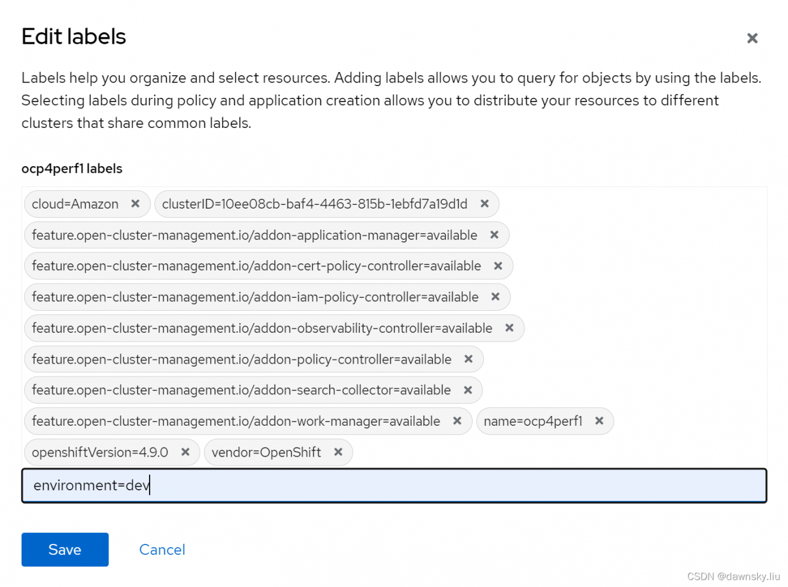Delete the addon-policy-controller label
Viewport: 788px width, 587px height.
pyautogui.click(x=468, y=359)
